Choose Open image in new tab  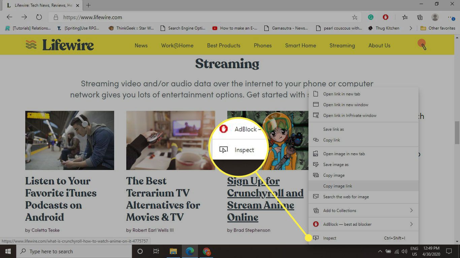[363, 154]
